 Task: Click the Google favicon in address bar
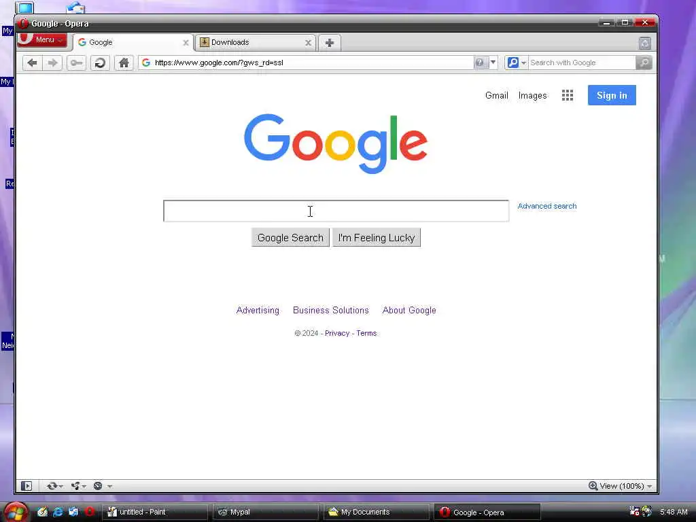coord(145,63)
